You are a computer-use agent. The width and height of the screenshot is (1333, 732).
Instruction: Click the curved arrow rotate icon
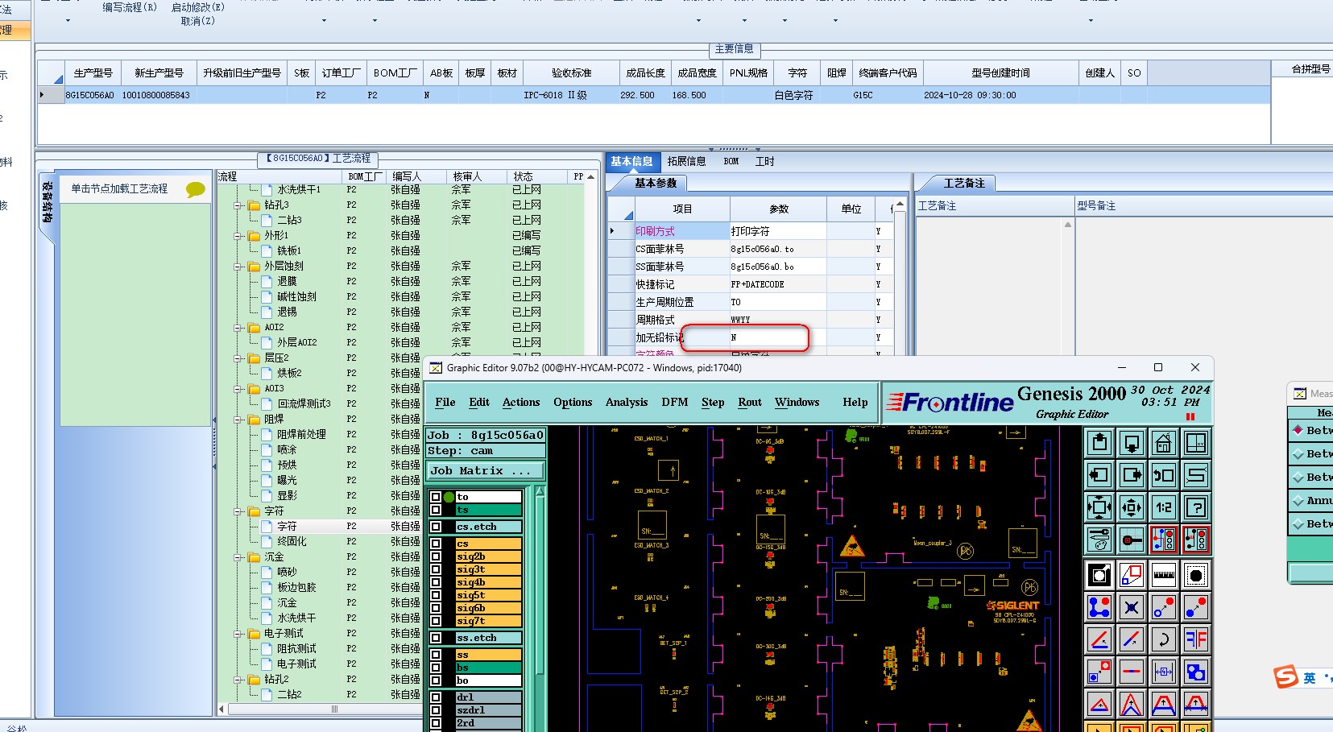1163,640
